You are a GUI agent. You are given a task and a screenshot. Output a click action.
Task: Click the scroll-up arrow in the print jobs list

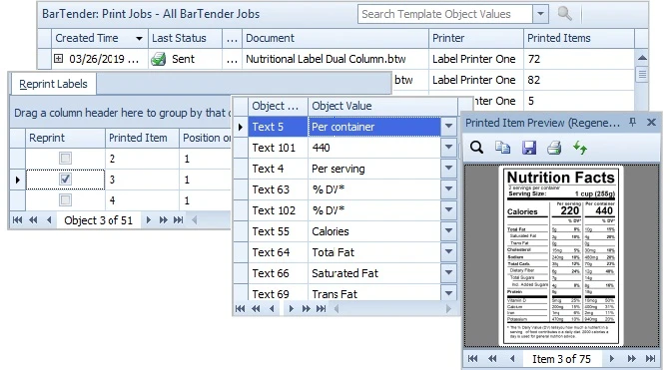click(x=642, y=58)
